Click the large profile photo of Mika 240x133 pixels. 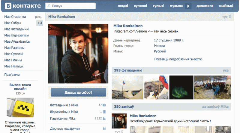[78, 54]
